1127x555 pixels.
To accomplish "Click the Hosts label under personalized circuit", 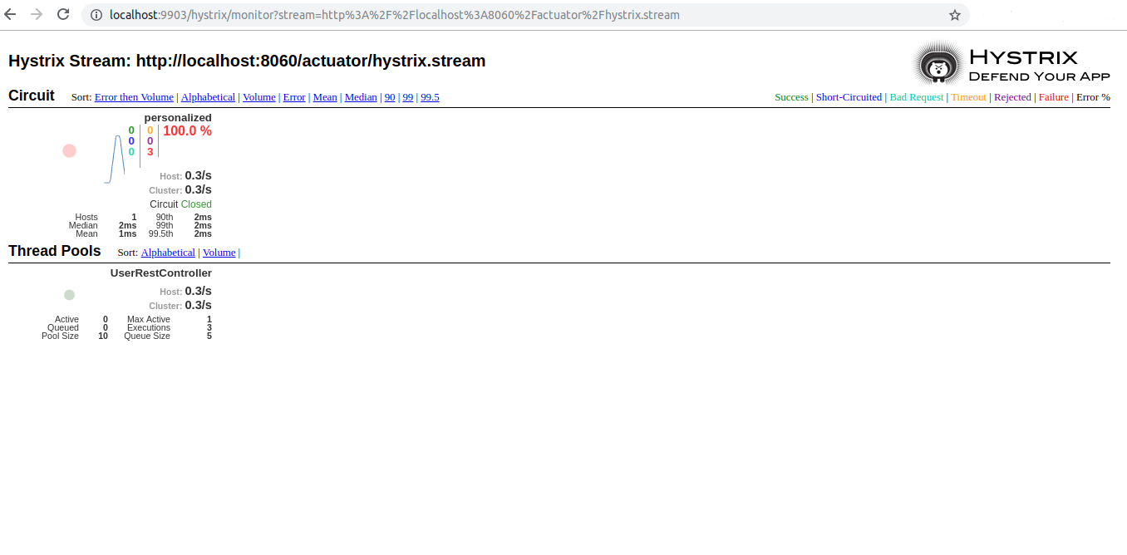I will pos(86,218).
